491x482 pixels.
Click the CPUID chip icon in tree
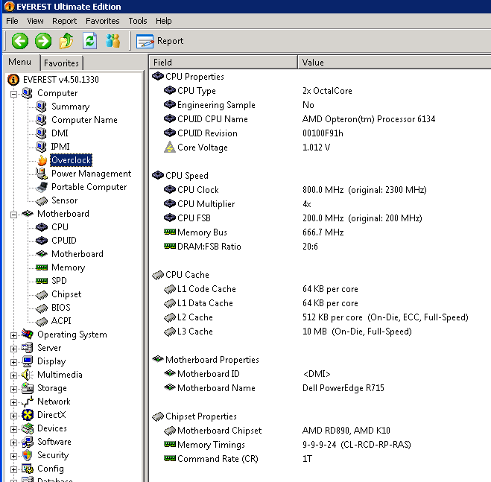click(x=41, y=241)
